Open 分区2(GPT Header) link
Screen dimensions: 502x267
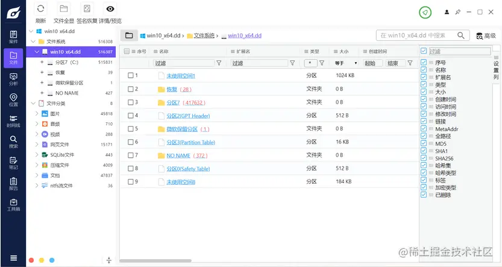pyautogui.click(x=188, y=116)
